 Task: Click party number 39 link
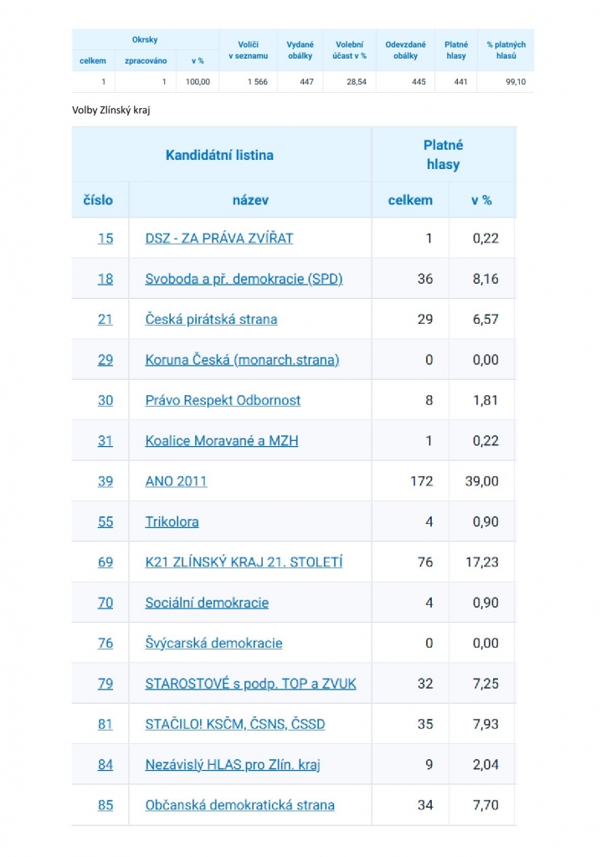pyautogui.click(x=105, y=481)
